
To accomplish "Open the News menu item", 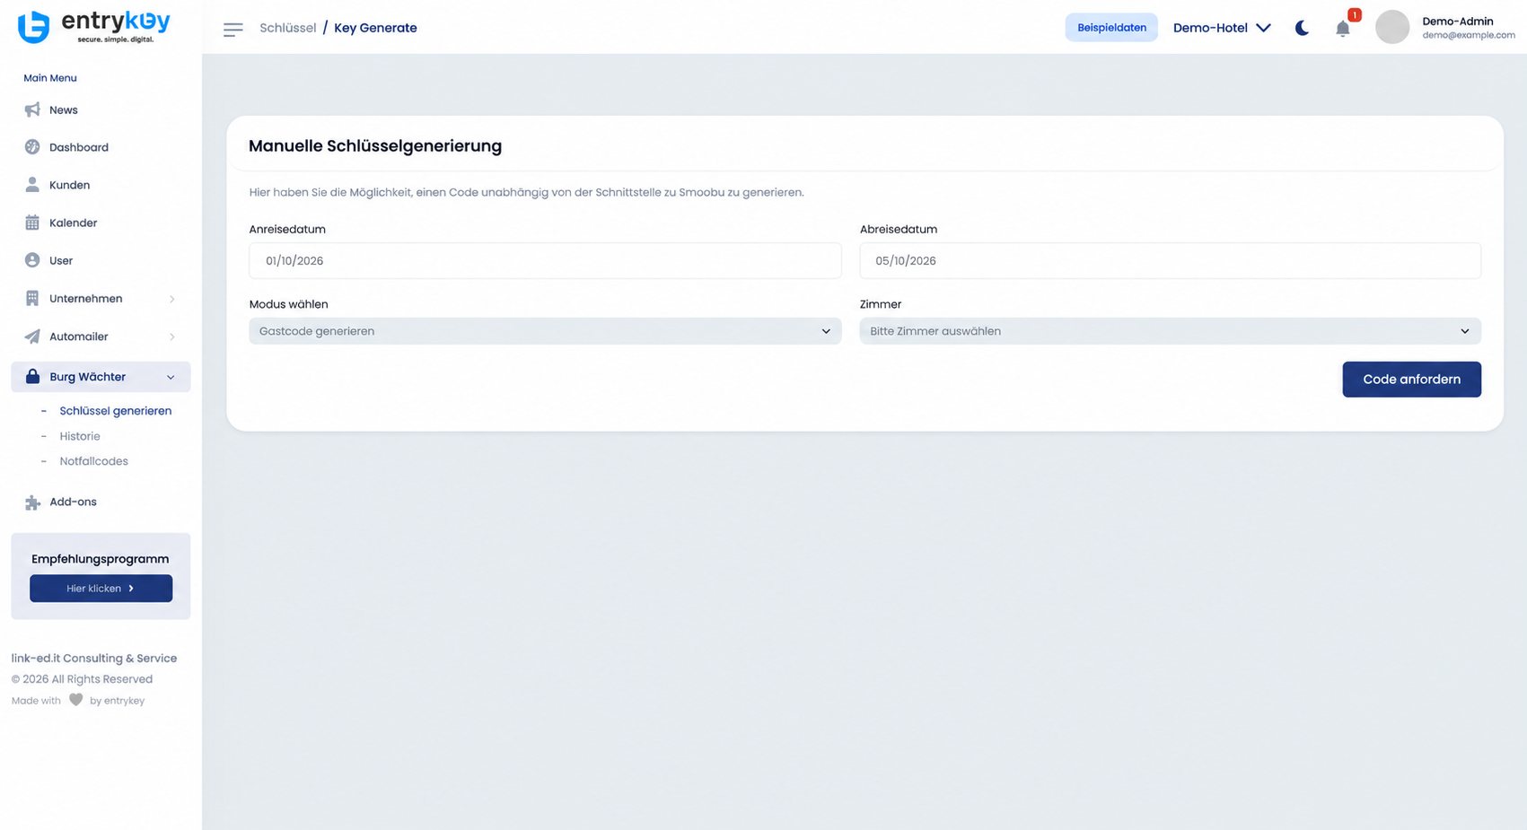I will coord(64,109).
